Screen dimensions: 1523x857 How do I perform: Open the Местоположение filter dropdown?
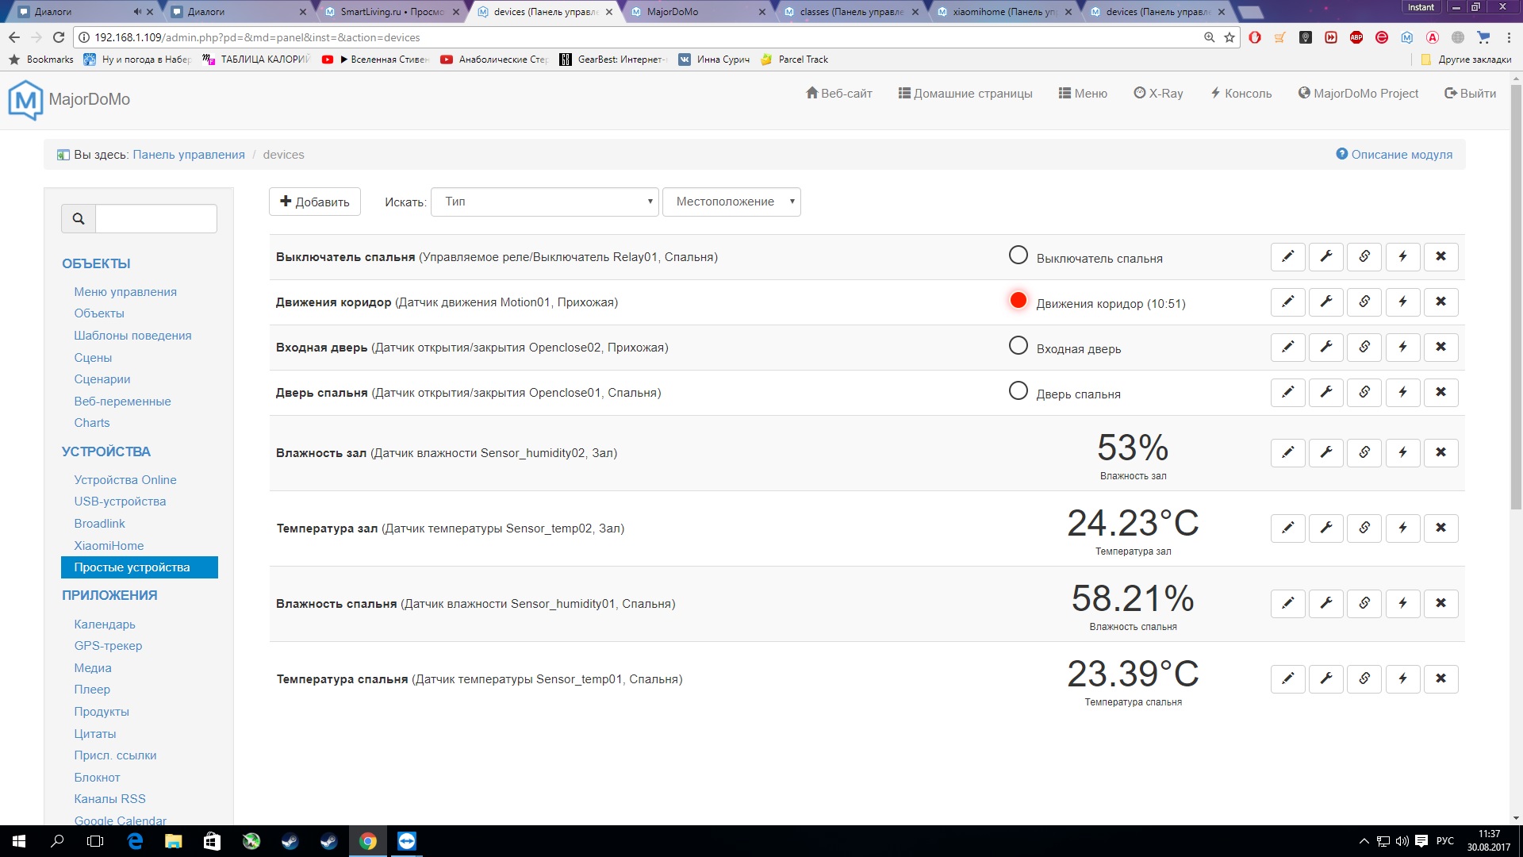[x=731, y=202]
